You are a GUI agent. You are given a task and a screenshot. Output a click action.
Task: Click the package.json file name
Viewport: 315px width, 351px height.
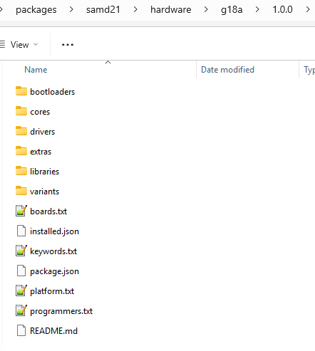pos(54,271)
